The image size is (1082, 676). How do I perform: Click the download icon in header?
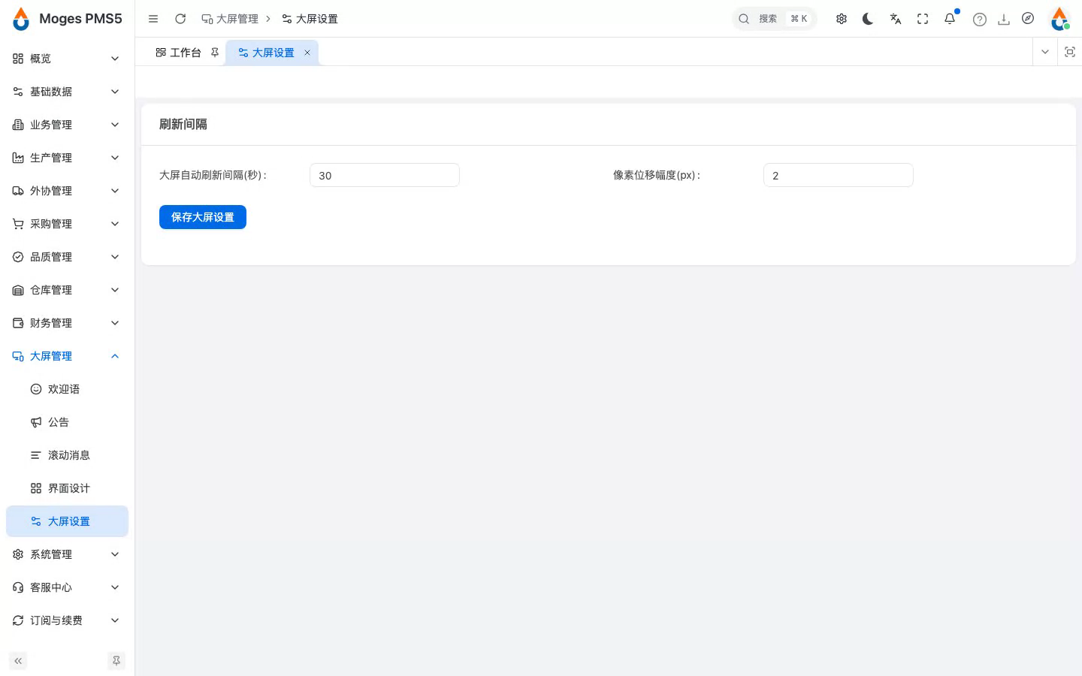pyautogui.click(x=1004, y=20)
